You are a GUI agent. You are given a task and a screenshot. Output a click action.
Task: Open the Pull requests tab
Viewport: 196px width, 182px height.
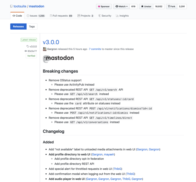pos(61,16)
